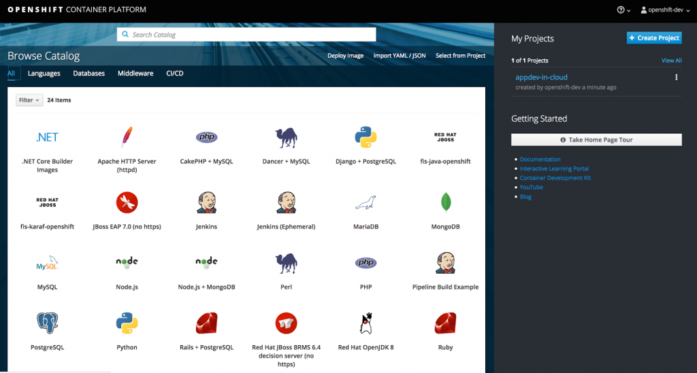Viewport: 697px width, 373px height.
Task: Open the Perl camel icon
Action: 287,263
